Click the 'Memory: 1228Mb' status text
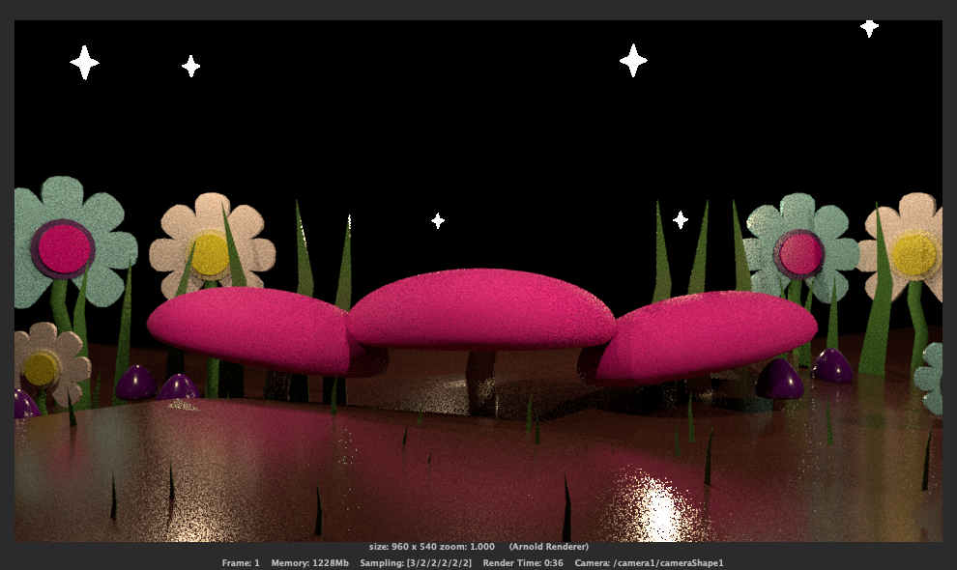Image resolution: width=957 pixels, height=570 pixels. (309, 562)
